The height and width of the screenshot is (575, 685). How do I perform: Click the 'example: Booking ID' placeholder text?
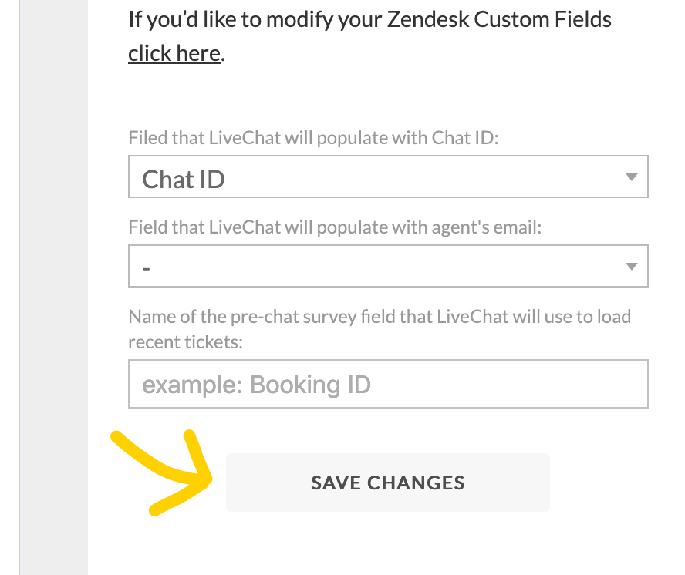(x=256, y=385)
